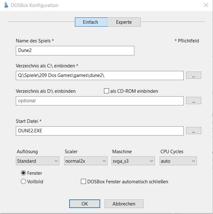The image size is (213, 214).
Task: Select the Fenster radio button
Action: click(x=23, y=173)
